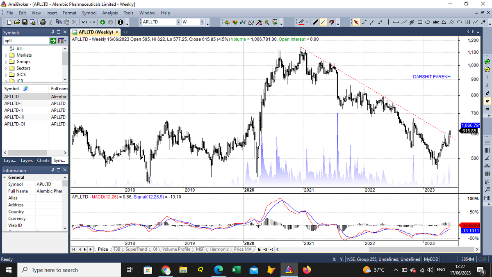492x277 pixels.
Task: Select the zig-zag line tool
Action: [x=475, y=22]
